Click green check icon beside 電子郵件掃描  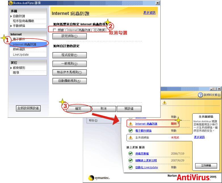tap(131, 131)
